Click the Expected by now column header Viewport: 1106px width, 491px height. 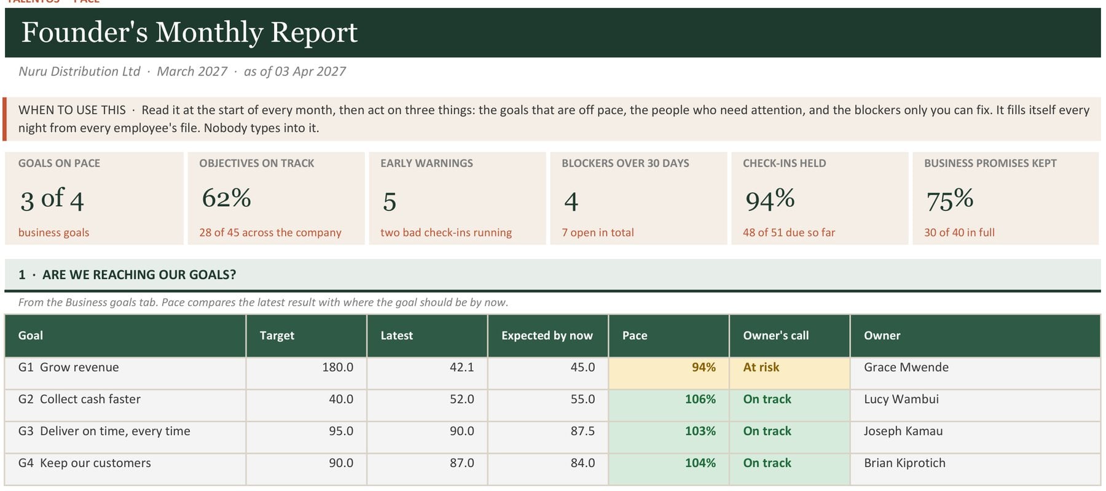click(548, 336)
